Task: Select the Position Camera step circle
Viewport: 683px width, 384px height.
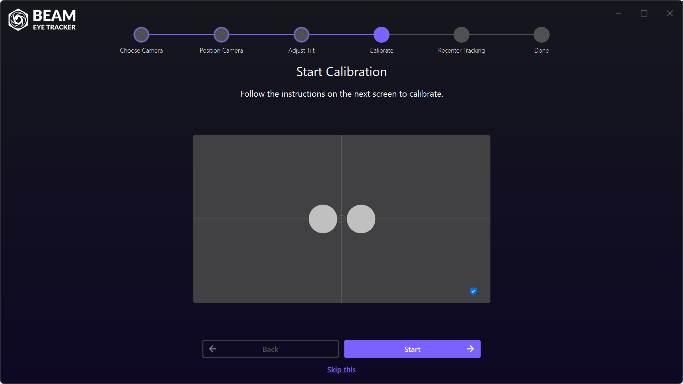Action: pyautogui.click(x=221, y=35)
